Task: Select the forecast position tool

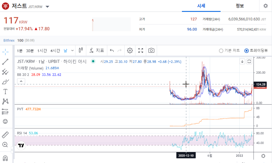Action: [5, 111]
